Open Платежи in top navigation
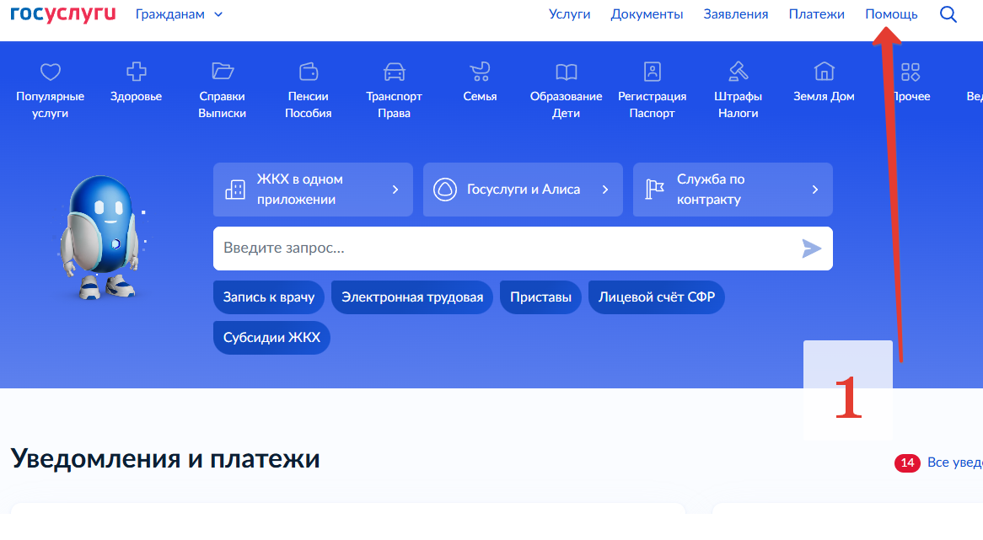Viewport: 983px width, 540px height. click(816, 14)
